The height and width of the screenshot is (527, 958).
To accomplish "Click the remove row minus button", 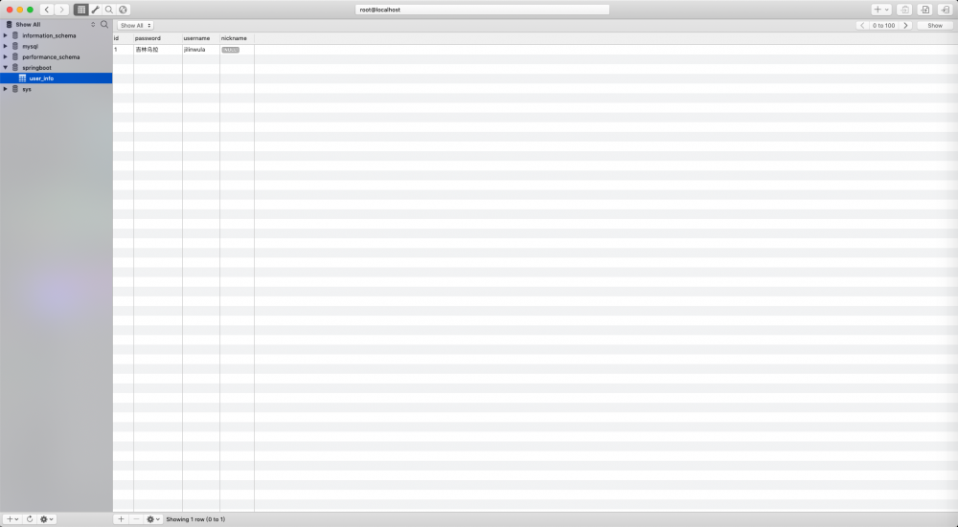I will [x=136, y=519].
